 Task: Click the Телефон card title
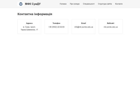(57, 23)
